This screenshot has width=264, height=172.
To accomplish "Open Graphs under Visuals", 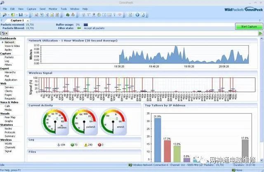I will coord(9,121).
